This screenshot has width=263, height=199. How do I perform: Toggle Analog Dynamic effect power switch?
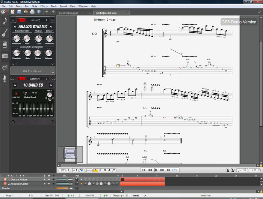click(21, 20)
